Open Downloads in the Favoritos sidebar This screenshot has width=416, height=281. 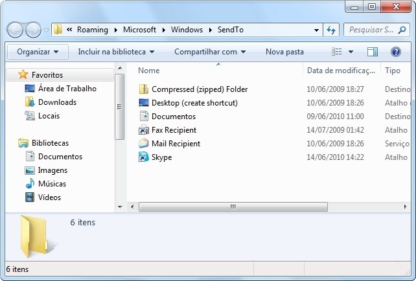tap(57, 102)
